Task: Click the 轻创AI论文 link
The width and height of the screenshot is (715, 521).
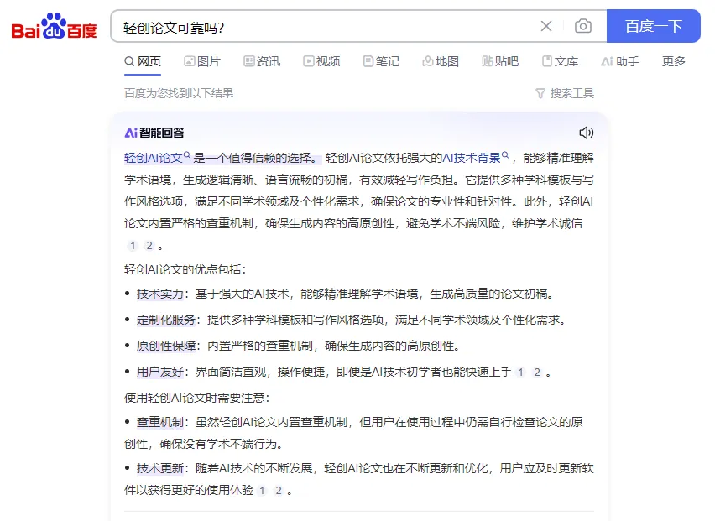Action: tap(154, 159)
